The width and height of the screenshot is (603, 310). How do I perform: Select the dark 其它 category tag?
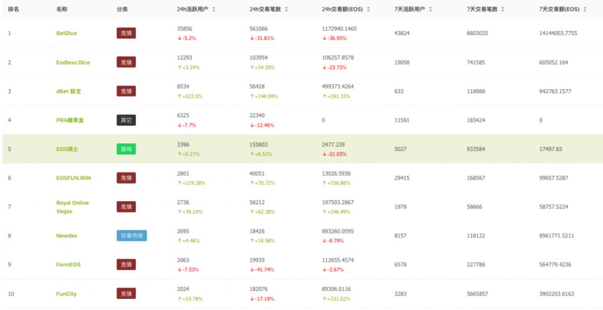(x=126, y=120)
